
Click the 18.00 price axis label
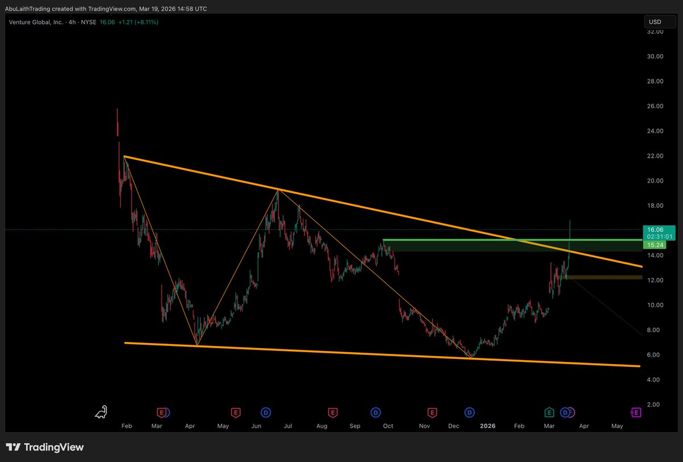click(x=656, y=205)
